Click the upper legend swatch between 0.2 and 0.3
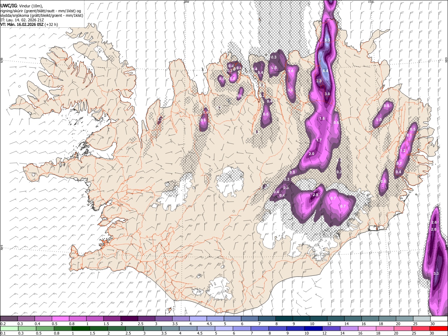448x336 pixels. 9,318
